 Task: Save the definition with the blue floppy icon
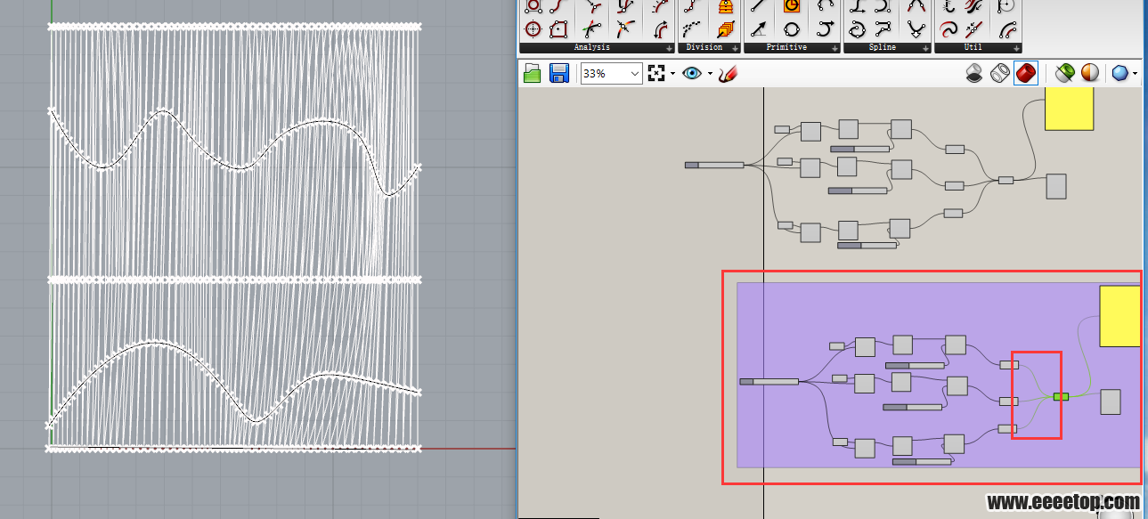coord(559,73)
